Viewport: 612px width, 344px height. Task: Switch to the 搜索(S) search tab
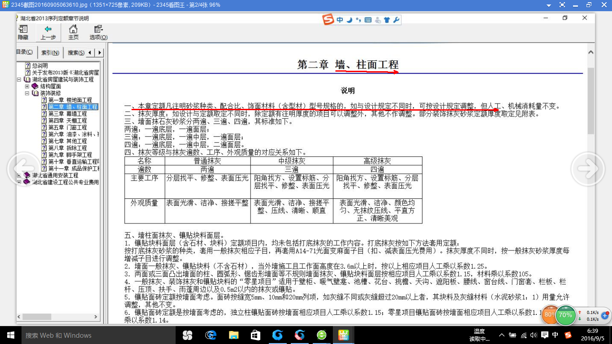click(76, 52)
